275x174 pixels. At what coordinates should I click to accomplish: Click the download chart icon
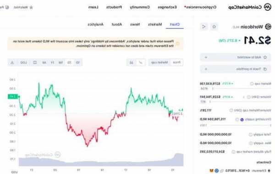coord(12,62)
